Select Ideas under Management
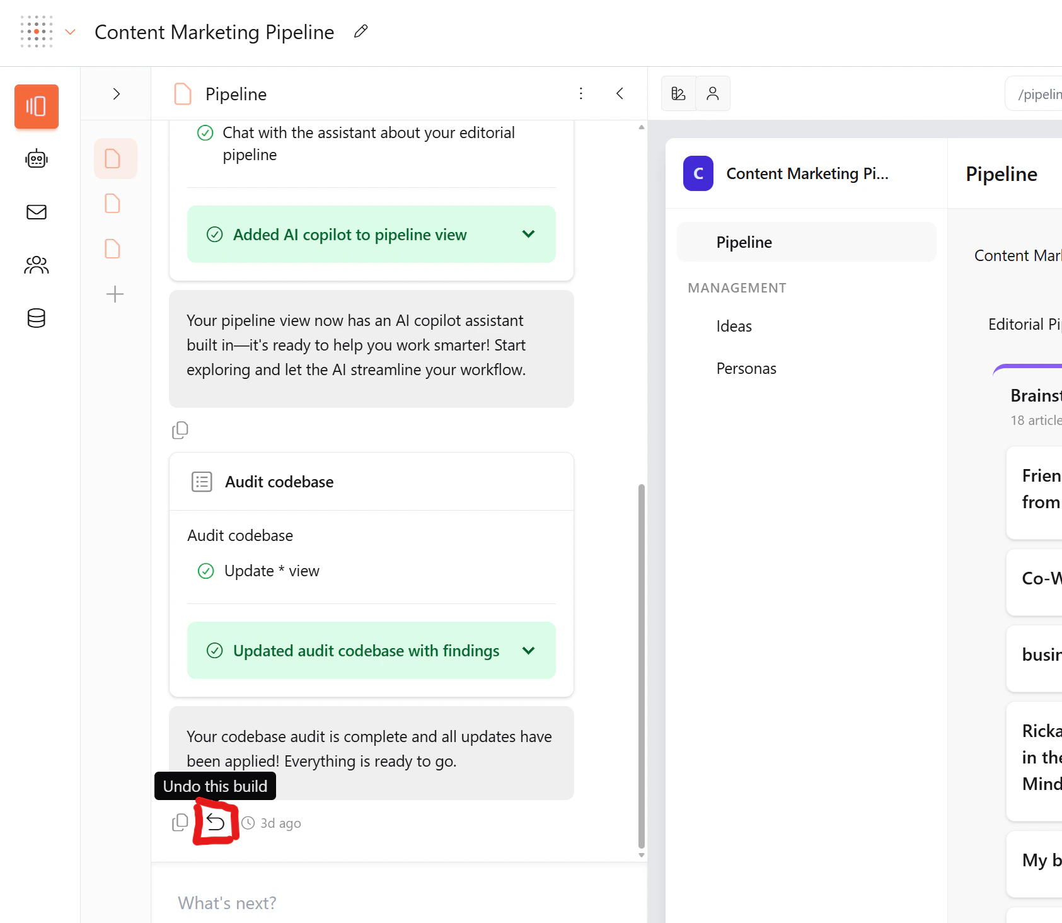The height and width of the screenshot is (923, 1062). coord(733,326)
